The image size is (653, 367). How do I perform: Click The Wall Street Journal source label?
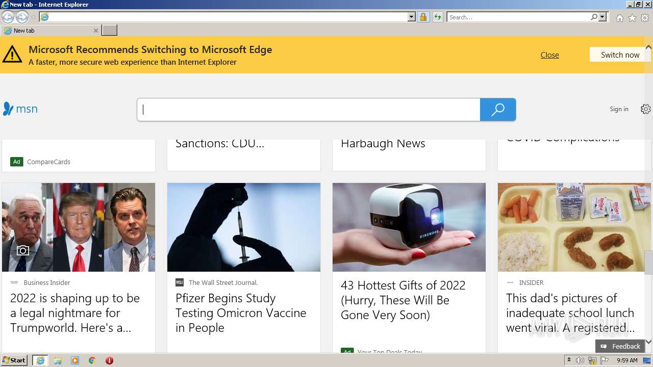pos(223,282)
